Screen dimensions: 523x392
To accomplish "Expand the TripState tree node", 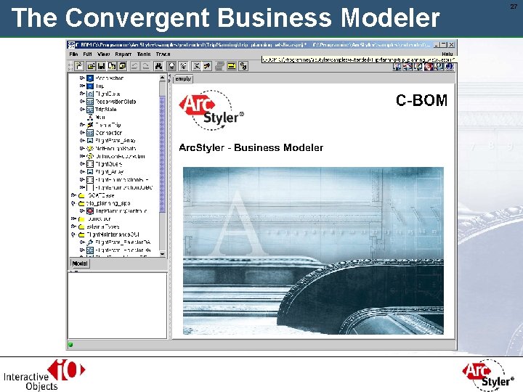I will coord(81,110).
